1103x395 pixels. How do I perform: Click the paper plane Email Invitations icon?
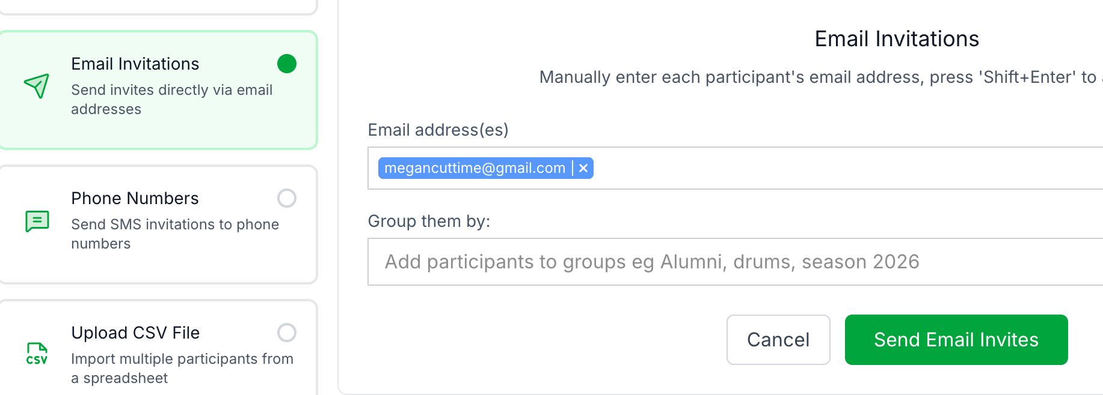click(37, 86)
